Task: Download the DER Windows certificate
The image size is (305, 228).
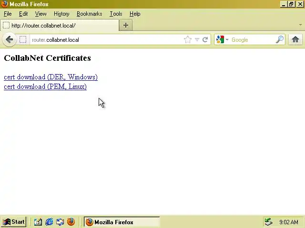Action: click(x=51, y=77)
